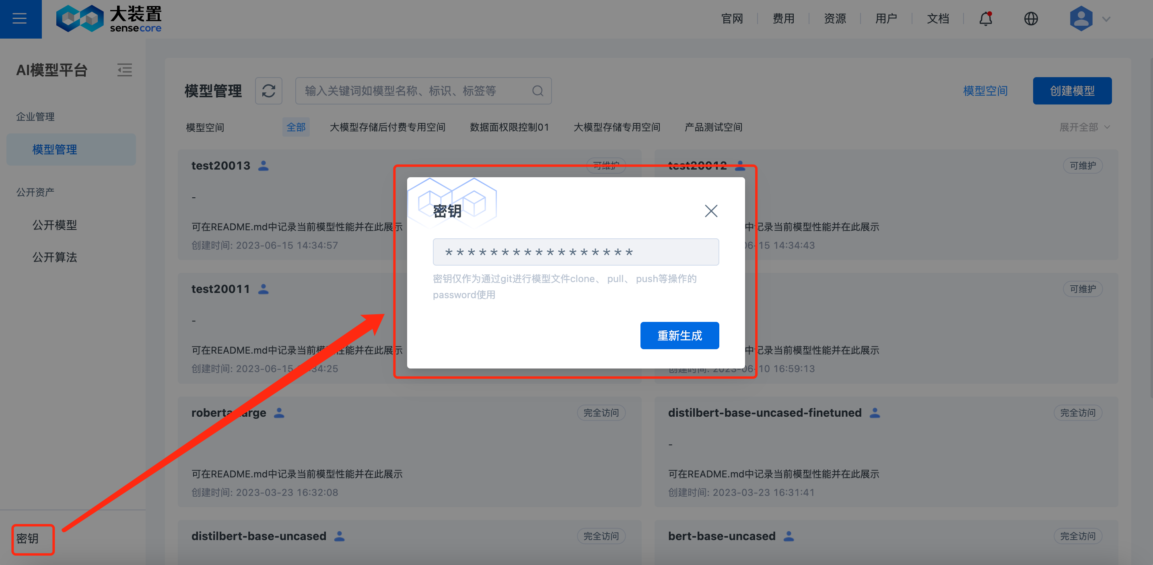Filter by 数据面权限控制01

tap(509, 127)
